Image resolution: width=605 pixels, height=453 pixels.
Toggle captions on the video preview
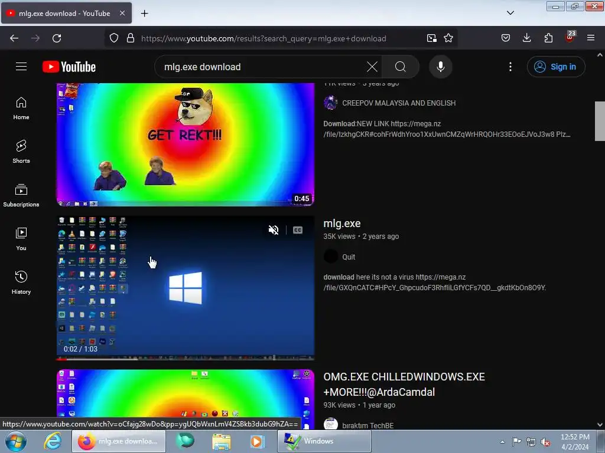pos(298,230)
